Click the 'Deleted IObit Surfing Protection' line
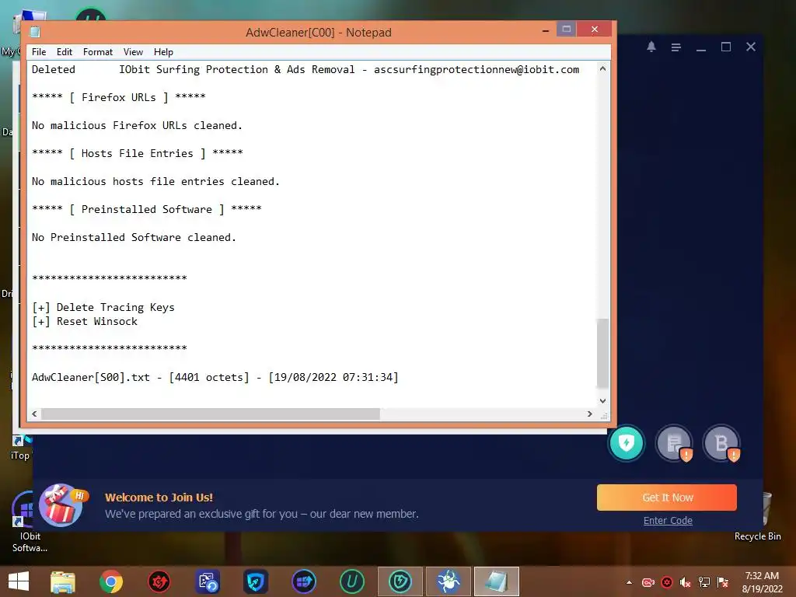 pos(305,69)
